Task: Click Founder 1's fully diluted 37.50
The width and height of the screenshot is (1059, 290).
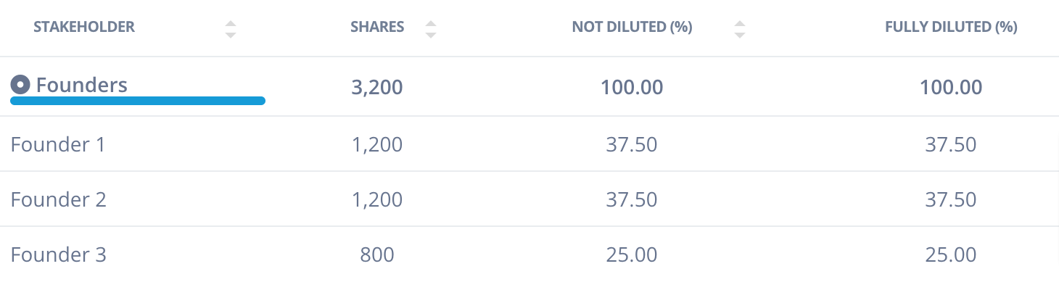Action: [x=951, y=145]
